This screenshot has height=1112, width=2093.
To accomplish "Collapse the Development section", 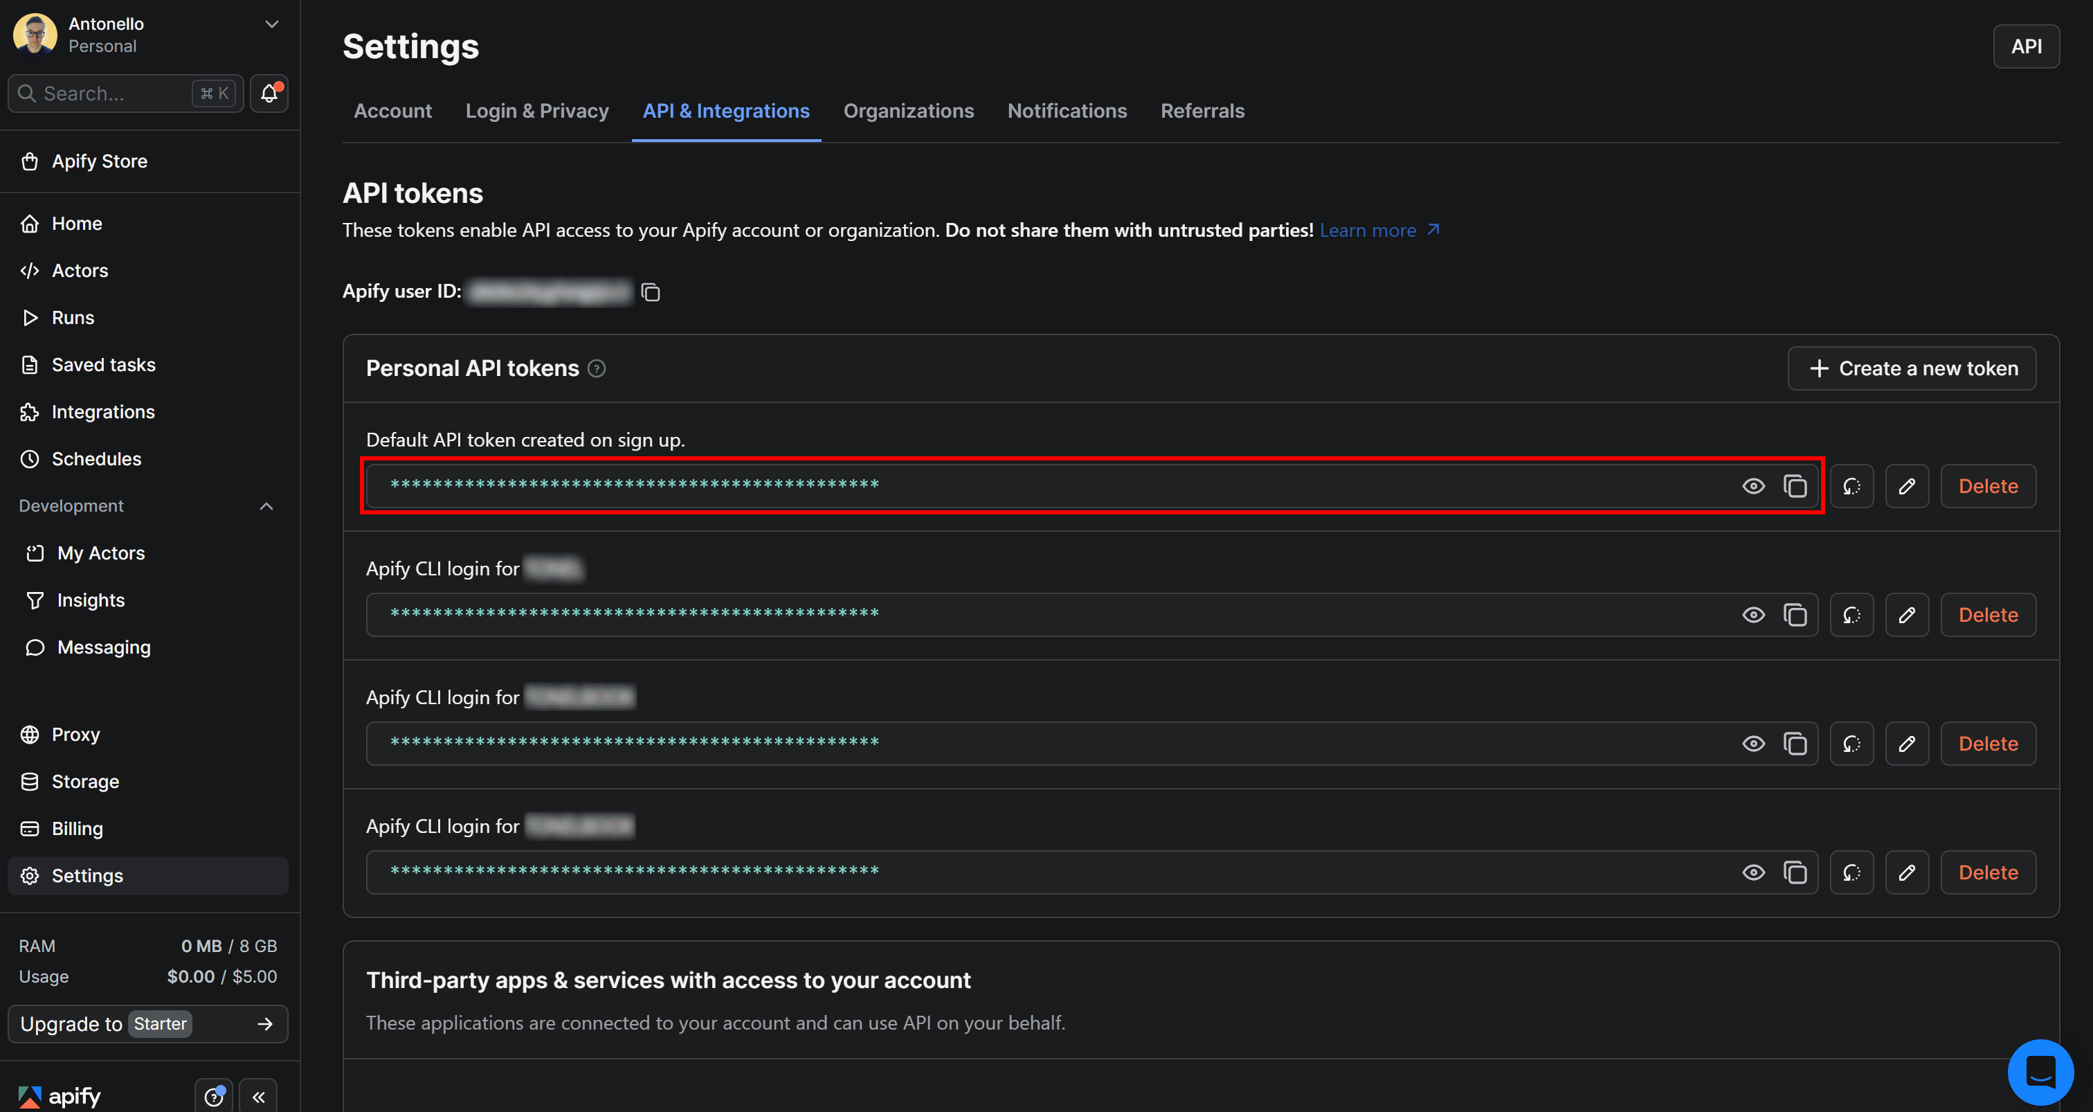I will pos(266,505).
